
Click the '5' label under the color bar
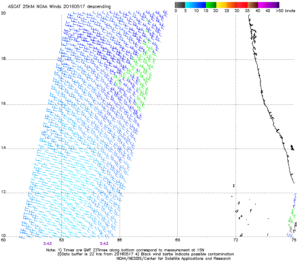point(185,11)
